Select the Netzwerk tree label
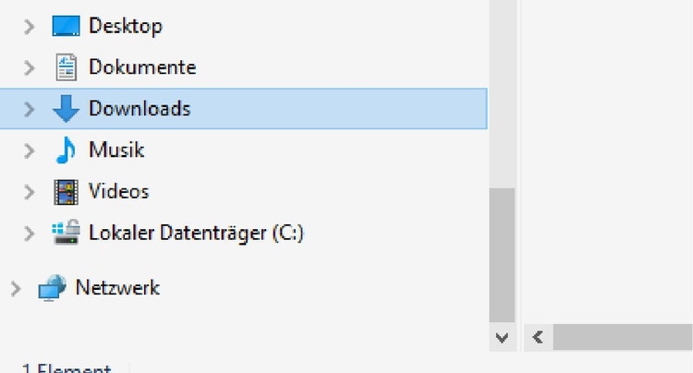693x373 pixels. tap(117, 288)
